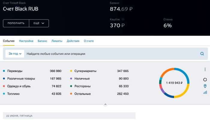This screenshot has width=210, height=120.
Task: Click the ПОПОЛНИТЬ button
Action: 16,23
